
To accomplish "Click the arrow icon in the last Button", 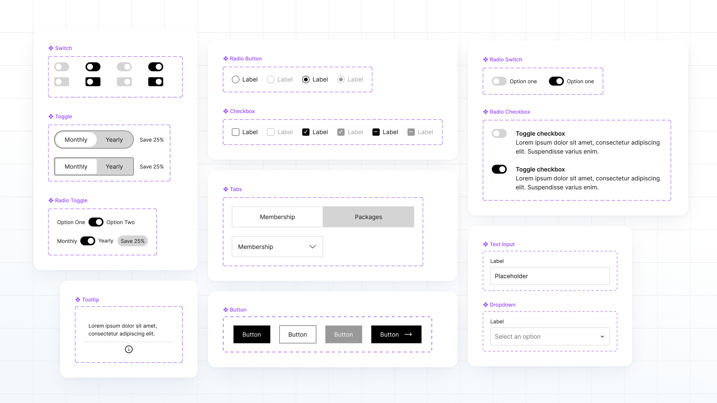I will pos(408,334).
